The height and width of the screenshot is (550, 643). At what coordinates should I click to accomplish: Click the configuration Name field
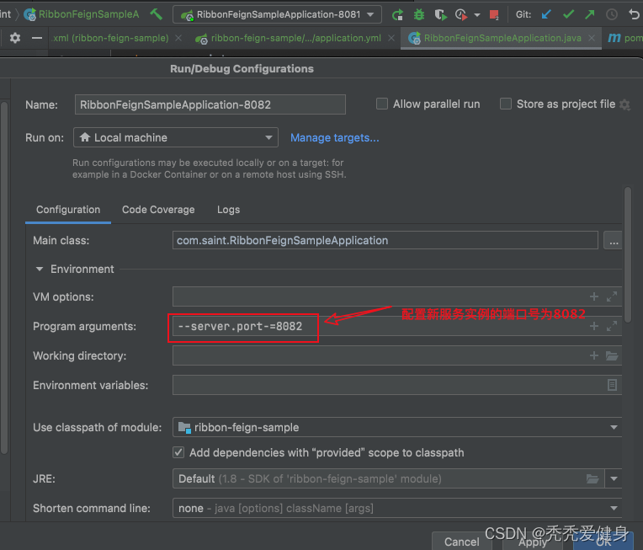[210, 104]
